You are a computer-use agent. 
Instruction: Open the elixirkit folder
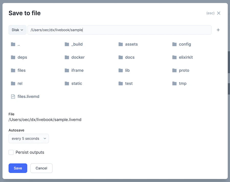(x=182, y=57)
